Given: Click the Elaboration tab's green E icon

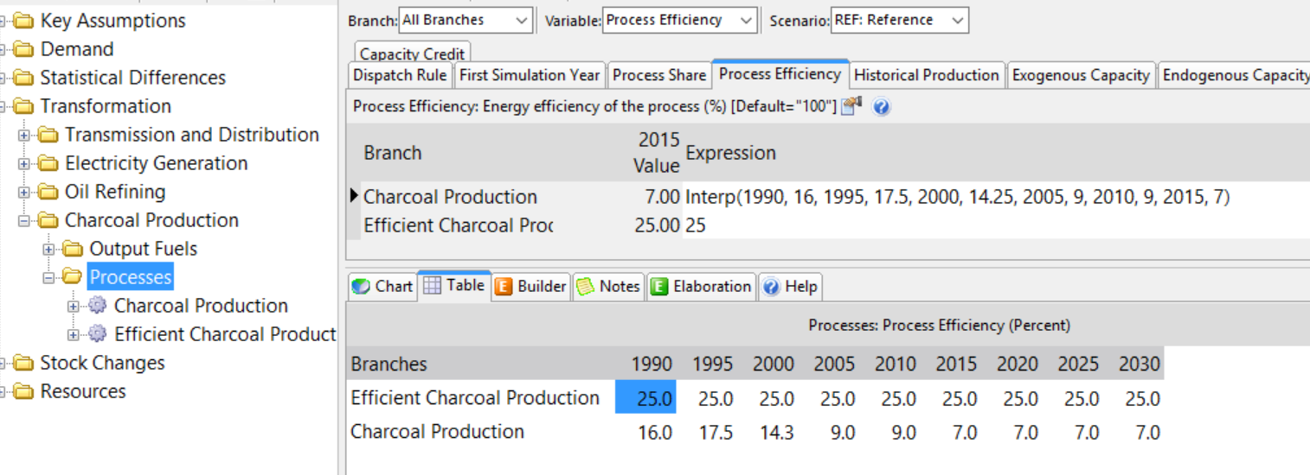Looking at the screenshot, I should pos(659,287).
